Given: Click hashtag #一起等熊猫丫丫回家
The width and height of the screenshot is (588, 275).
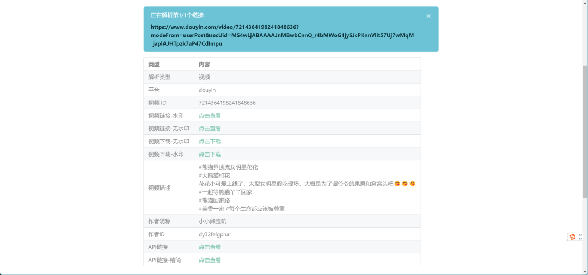Looking at the screenshot, I should (225, 192).
